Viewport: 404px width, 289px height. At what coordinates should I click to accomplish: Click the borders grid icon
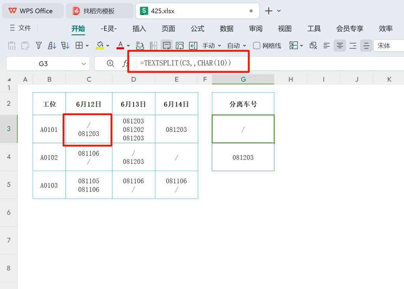(79, 46)
